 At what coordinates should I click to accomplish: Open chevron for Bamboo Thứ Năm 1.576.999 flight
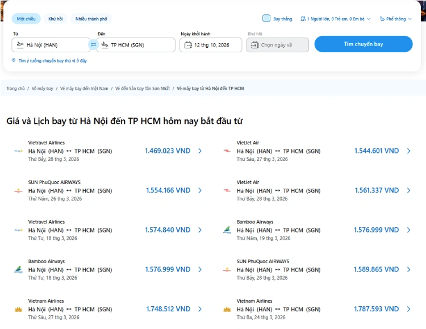coord(408,230)
